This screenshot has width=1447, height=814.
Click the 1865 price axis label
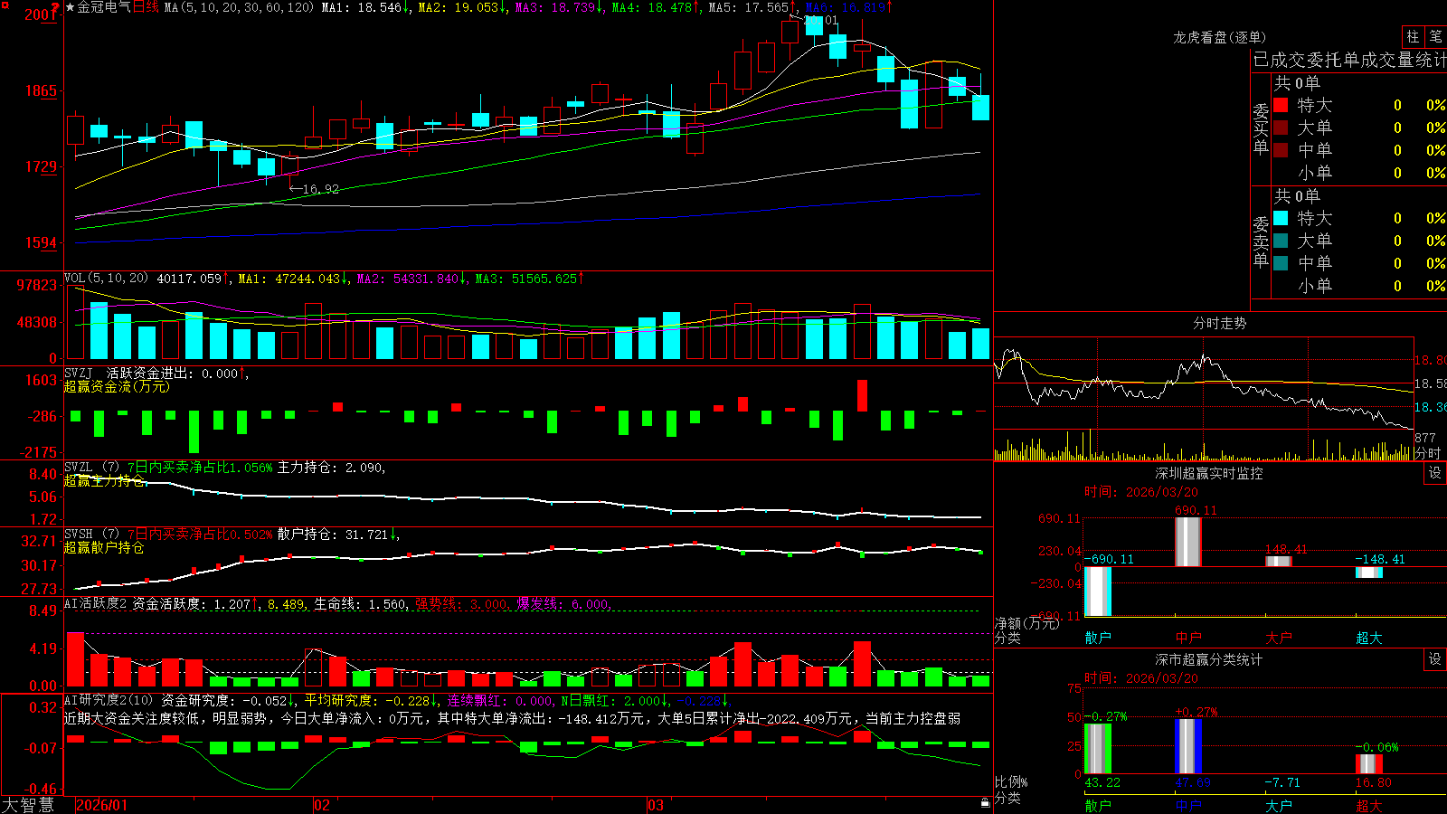tap(42, 90)
